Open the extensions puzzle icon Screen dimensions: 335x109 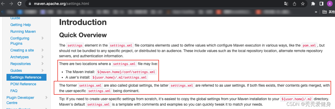point(313,4)
